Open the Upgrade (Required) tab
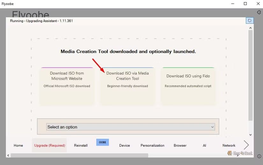This screenshot has width=263, height=165. pyautogui.click(x=49, y=145)
